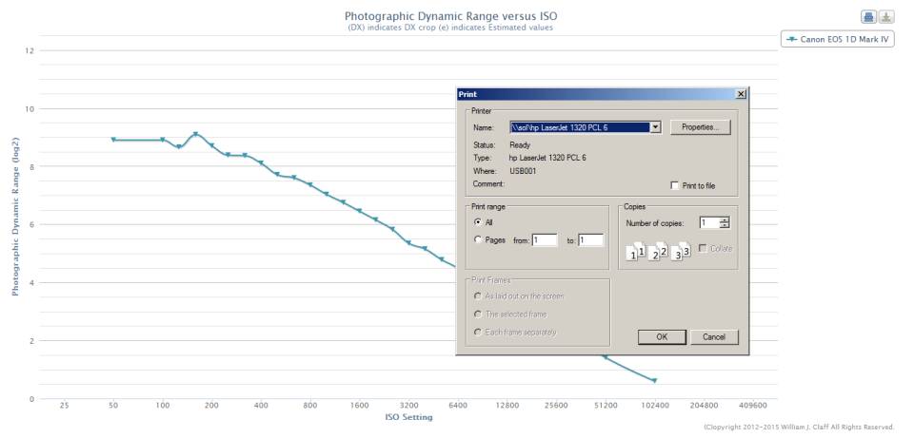Cancel the Print dialog

tap(714, 336)
